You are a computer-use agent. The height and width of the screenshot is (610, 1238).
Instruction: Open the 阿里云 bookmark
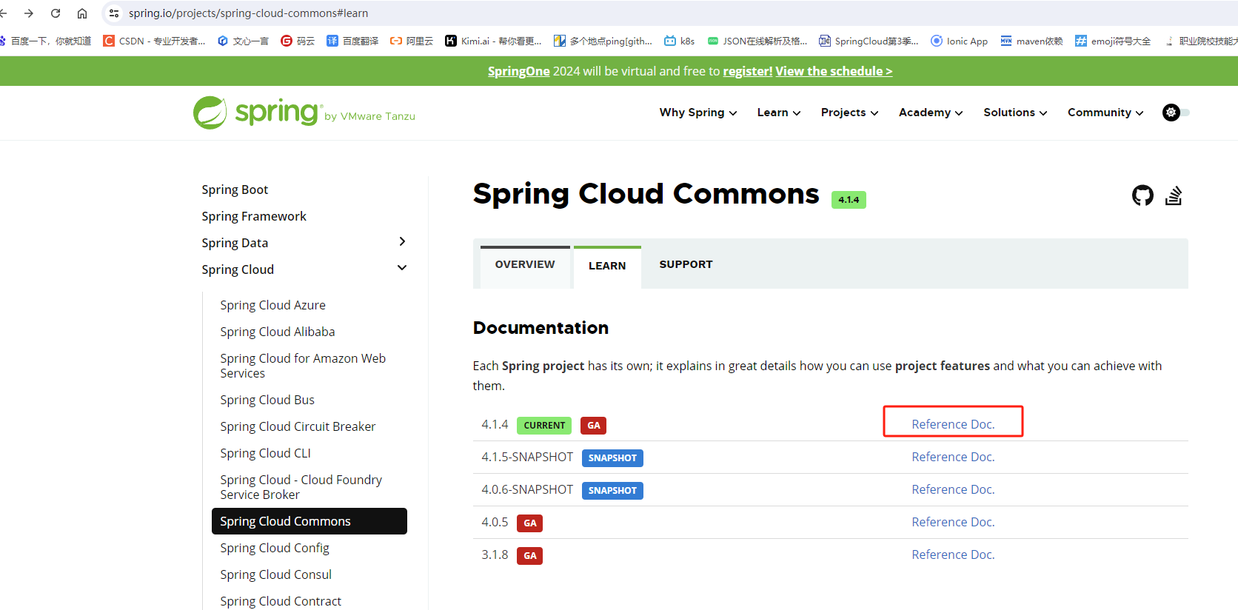[412, 41]
